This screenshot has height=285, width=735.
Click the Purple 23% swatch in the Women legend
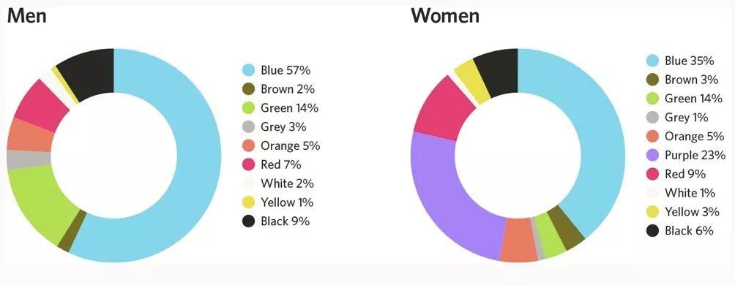point(652,155)
